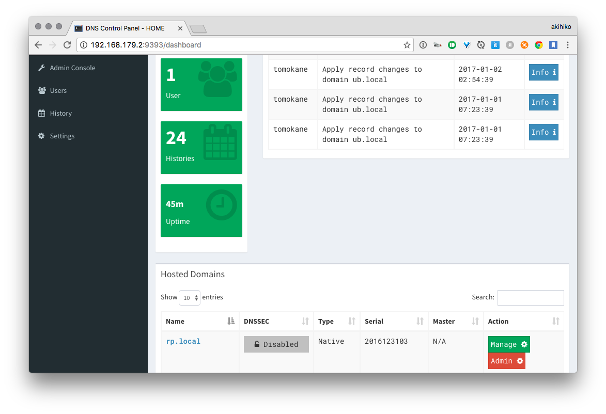606x414 pixels.
Task: Select the Users icon in the sidebar
Action: coord(42,90)
